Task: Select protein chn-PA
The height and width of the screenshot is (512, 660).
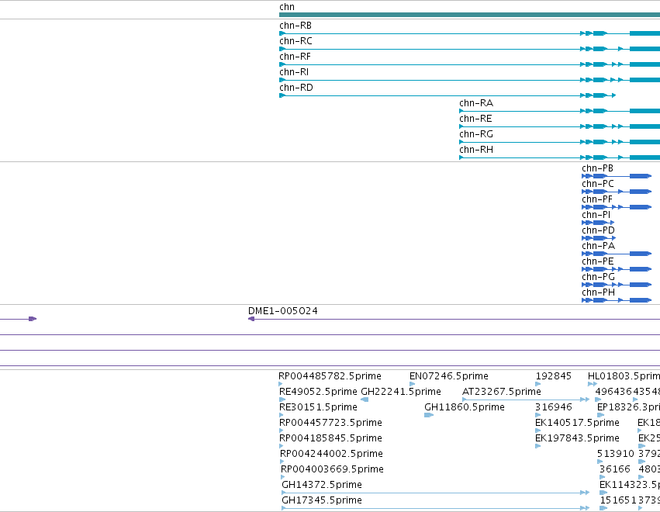Action: coord(598,246)
